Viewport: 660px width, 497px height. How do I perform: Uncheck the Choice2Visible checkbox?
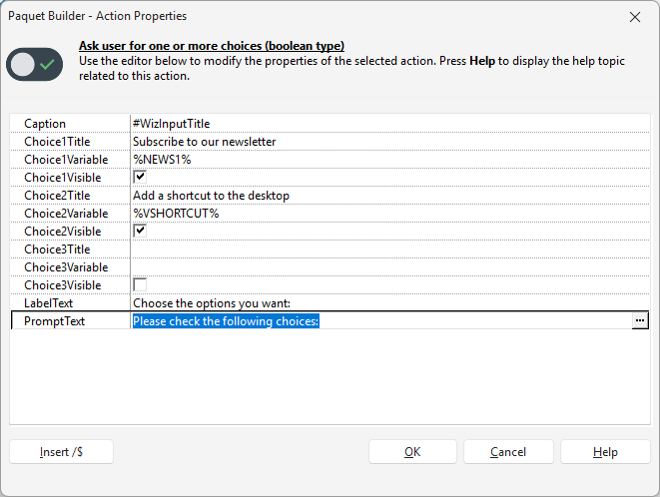[x=140, y=231]
